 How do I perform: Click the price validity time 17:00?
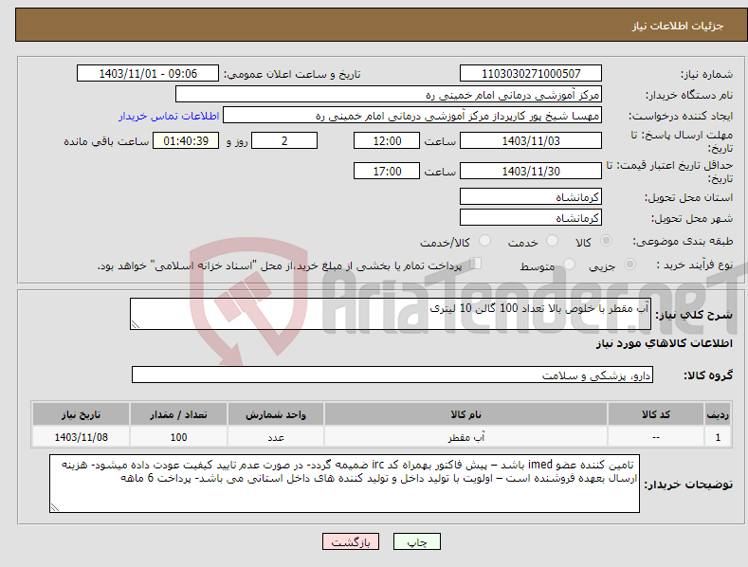(x=387, y=171)
